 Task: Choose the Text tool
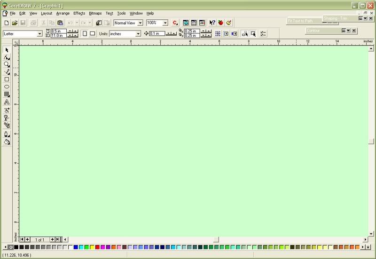click(x=7, y=102)
